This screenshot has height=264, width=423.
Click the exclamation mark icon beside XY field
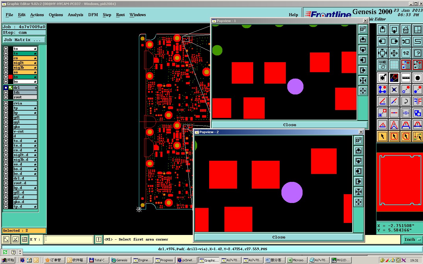click(99, 239)
